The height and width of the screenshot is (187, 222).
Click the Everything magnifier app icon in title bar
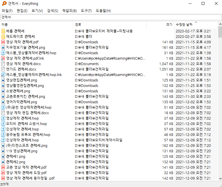click(4, 3)
